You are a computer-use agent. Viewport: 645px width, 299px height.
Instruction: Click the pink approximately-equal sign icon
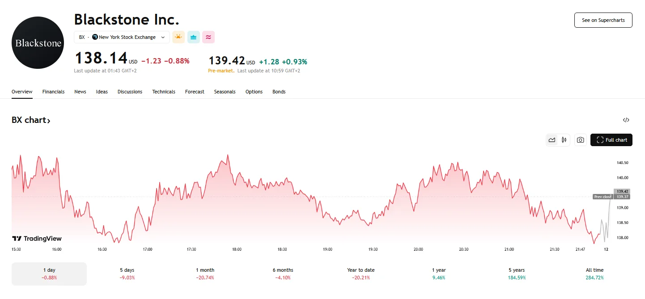coord(208,37)
